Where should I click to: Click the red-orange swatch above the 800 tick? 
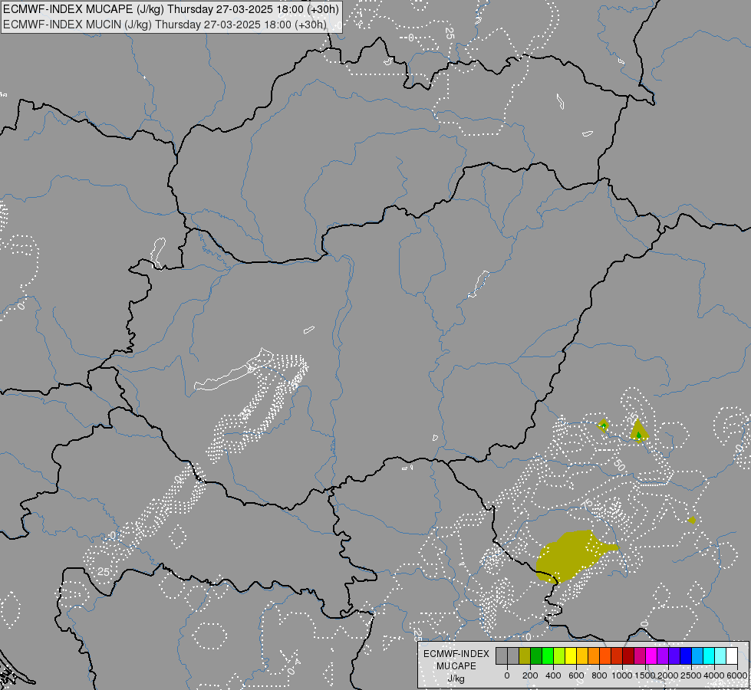605,656
